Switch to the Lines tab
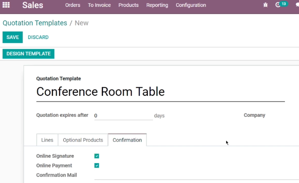Viewport: 299px width, 183px height. click(47, 140)
